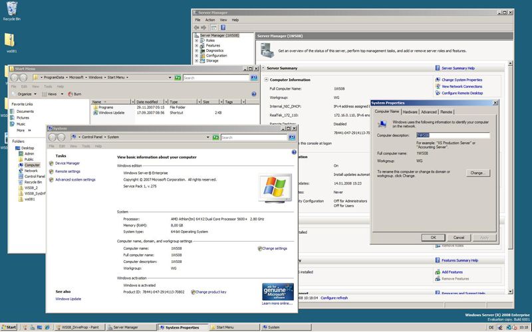Open Action menu in Server Manager
532x332 pixels.
click(x=210, y=20)
